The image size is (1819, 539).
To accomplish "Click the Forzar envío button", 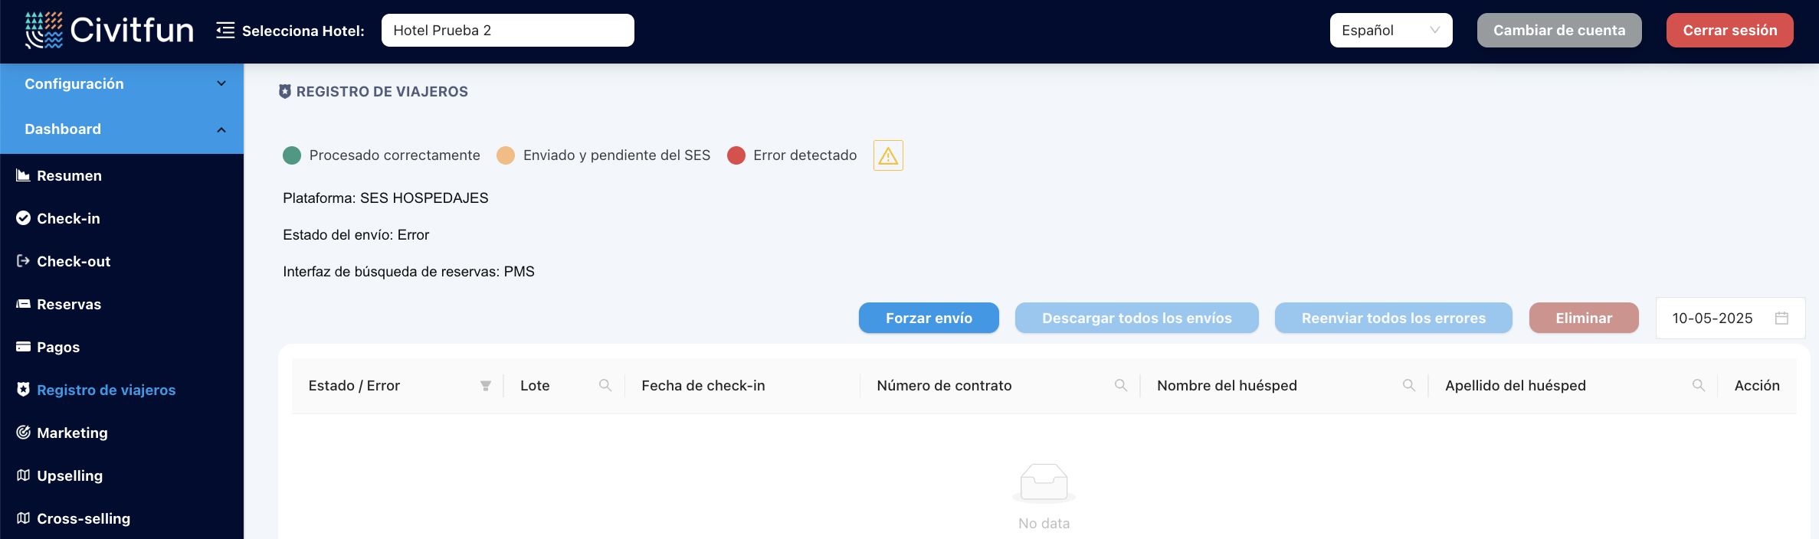I will [929, 318].
